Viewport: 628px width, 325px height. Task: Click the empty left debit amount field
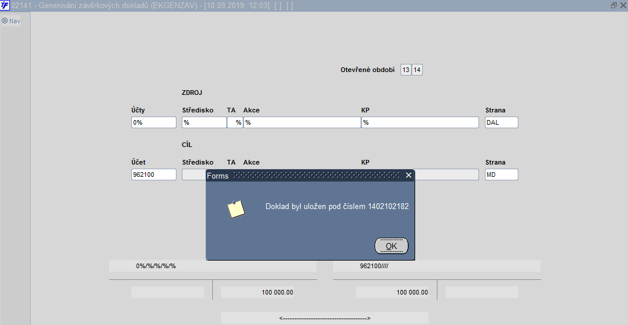point(168,292)
